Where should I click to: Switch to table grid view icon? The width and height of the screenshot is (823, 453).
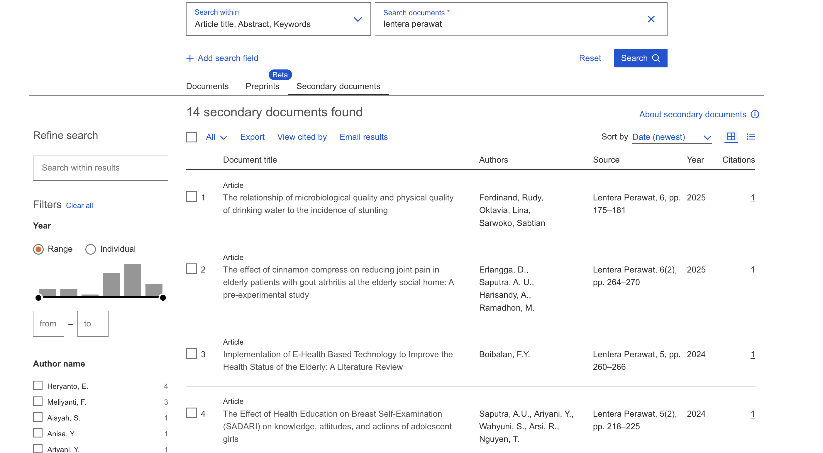pyautogui.click(x=731, y=137)
